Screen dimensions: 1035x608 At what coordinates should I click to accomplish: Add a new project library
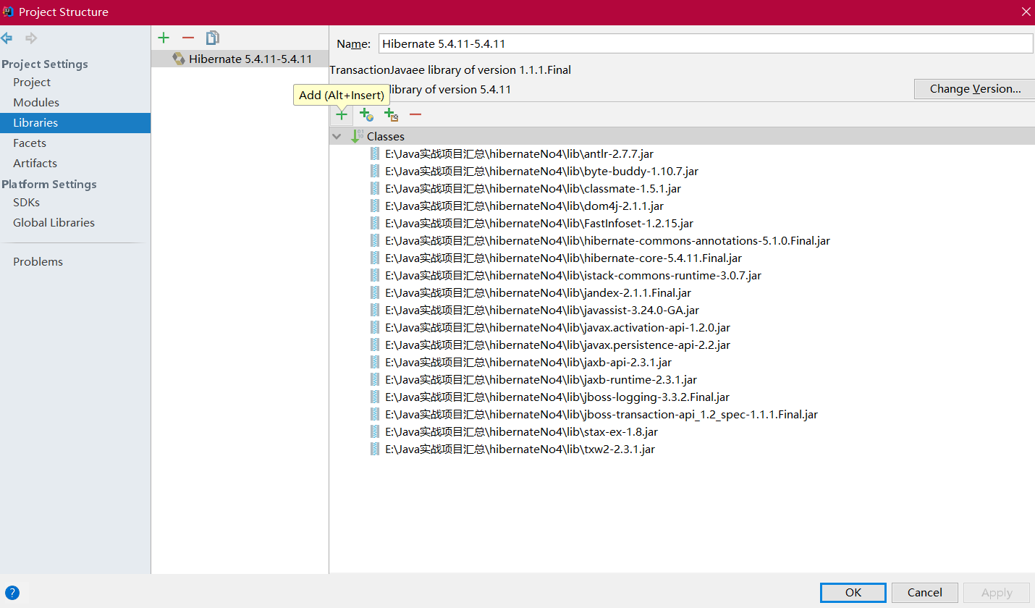pyautogui.click(x=164, y=38)
